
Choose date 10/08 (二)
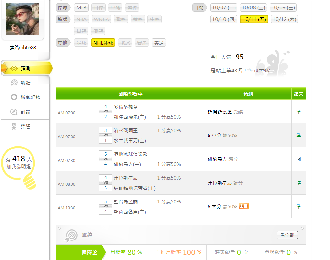[253, 7]
